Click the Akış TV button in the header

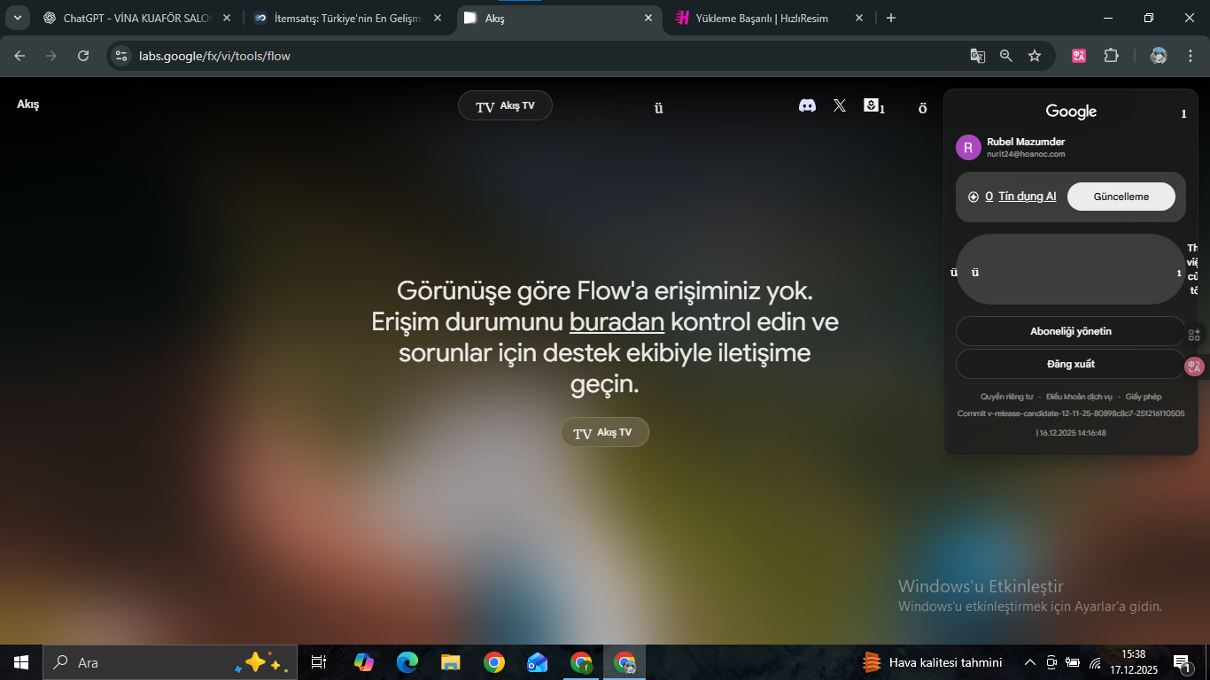505,105
